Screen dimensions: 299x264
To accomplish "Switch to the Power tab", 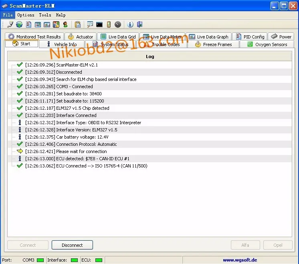I will click(x=281, y=36).
